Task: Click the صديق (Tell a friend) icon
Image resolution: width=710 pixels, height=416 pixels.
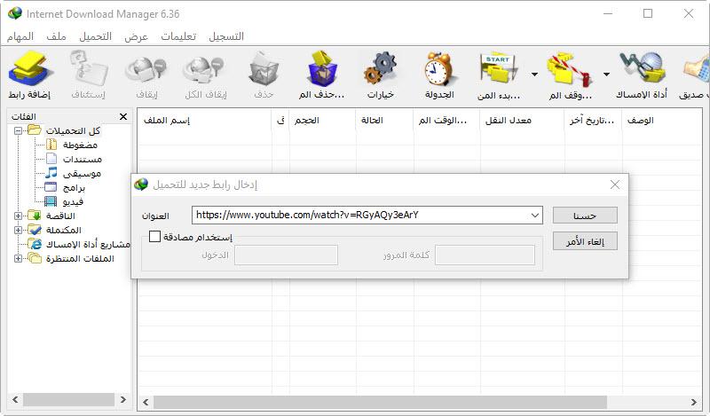Action: (x=696, y=70)
